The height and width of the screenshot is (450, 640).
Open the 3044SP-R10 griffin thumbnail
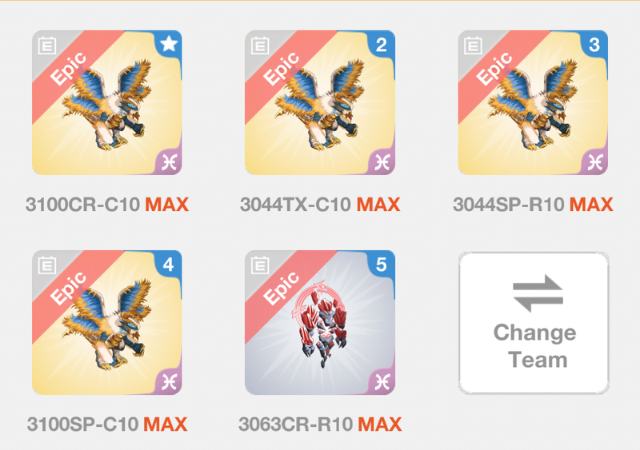(x=533, y=102)
